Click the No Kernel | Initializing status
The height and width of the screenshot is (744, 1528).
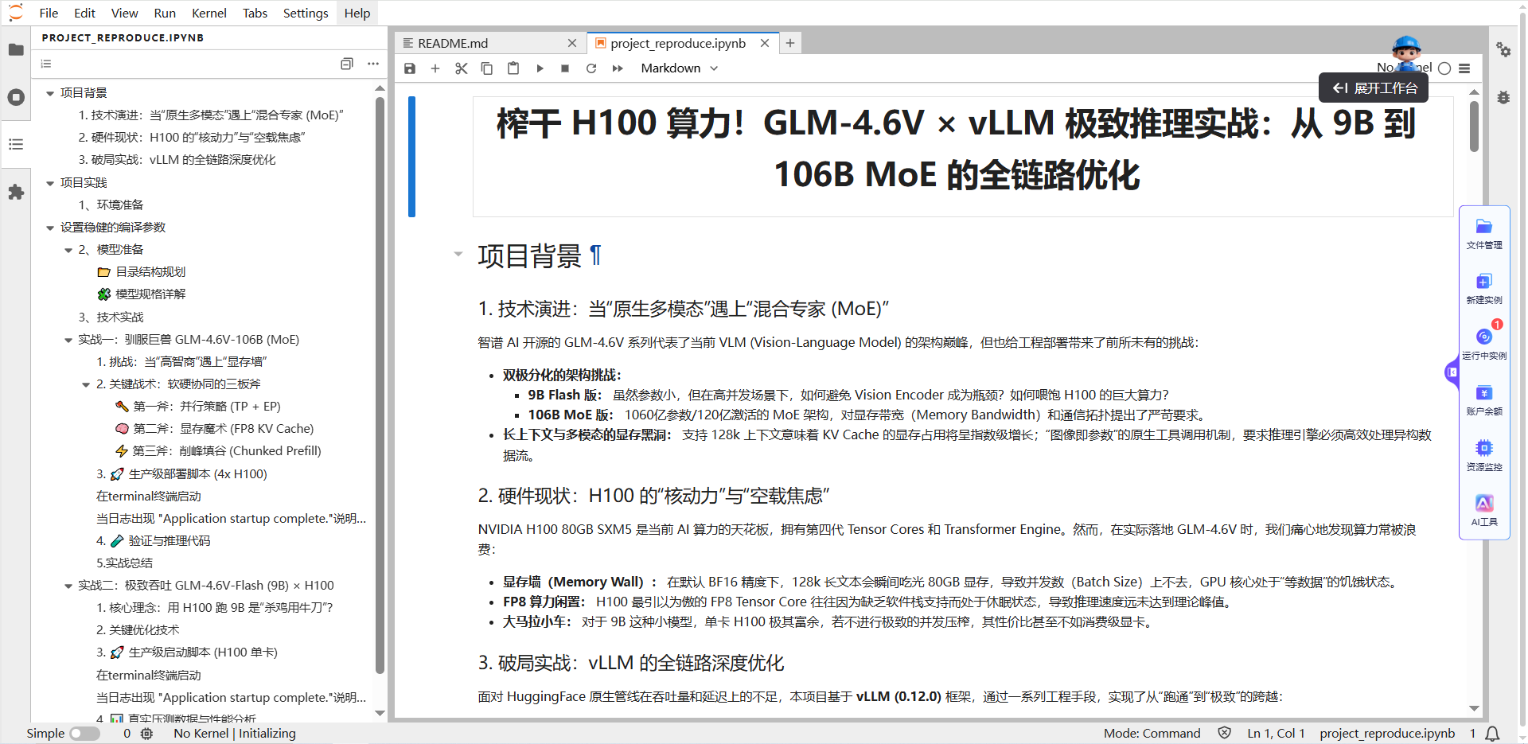(x=235, y=734)
